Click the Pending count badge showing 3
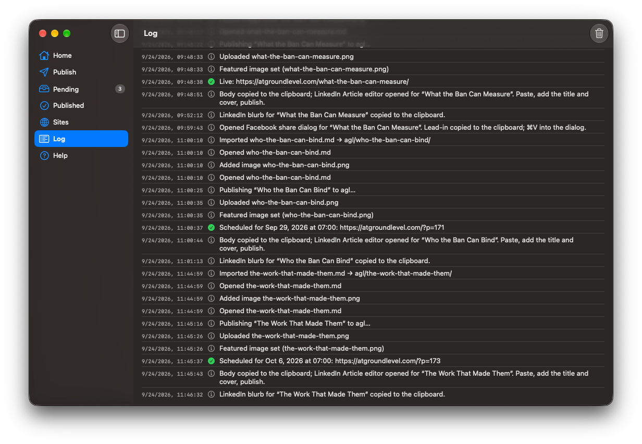Image resolution: width=642 pixels, height=444 pixels. [x=120, y=89]
